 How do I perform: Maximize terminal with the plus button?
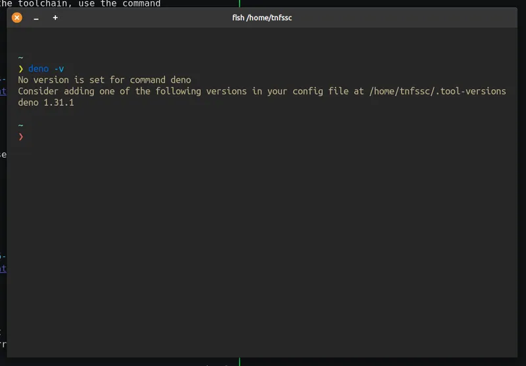[55, 18]
